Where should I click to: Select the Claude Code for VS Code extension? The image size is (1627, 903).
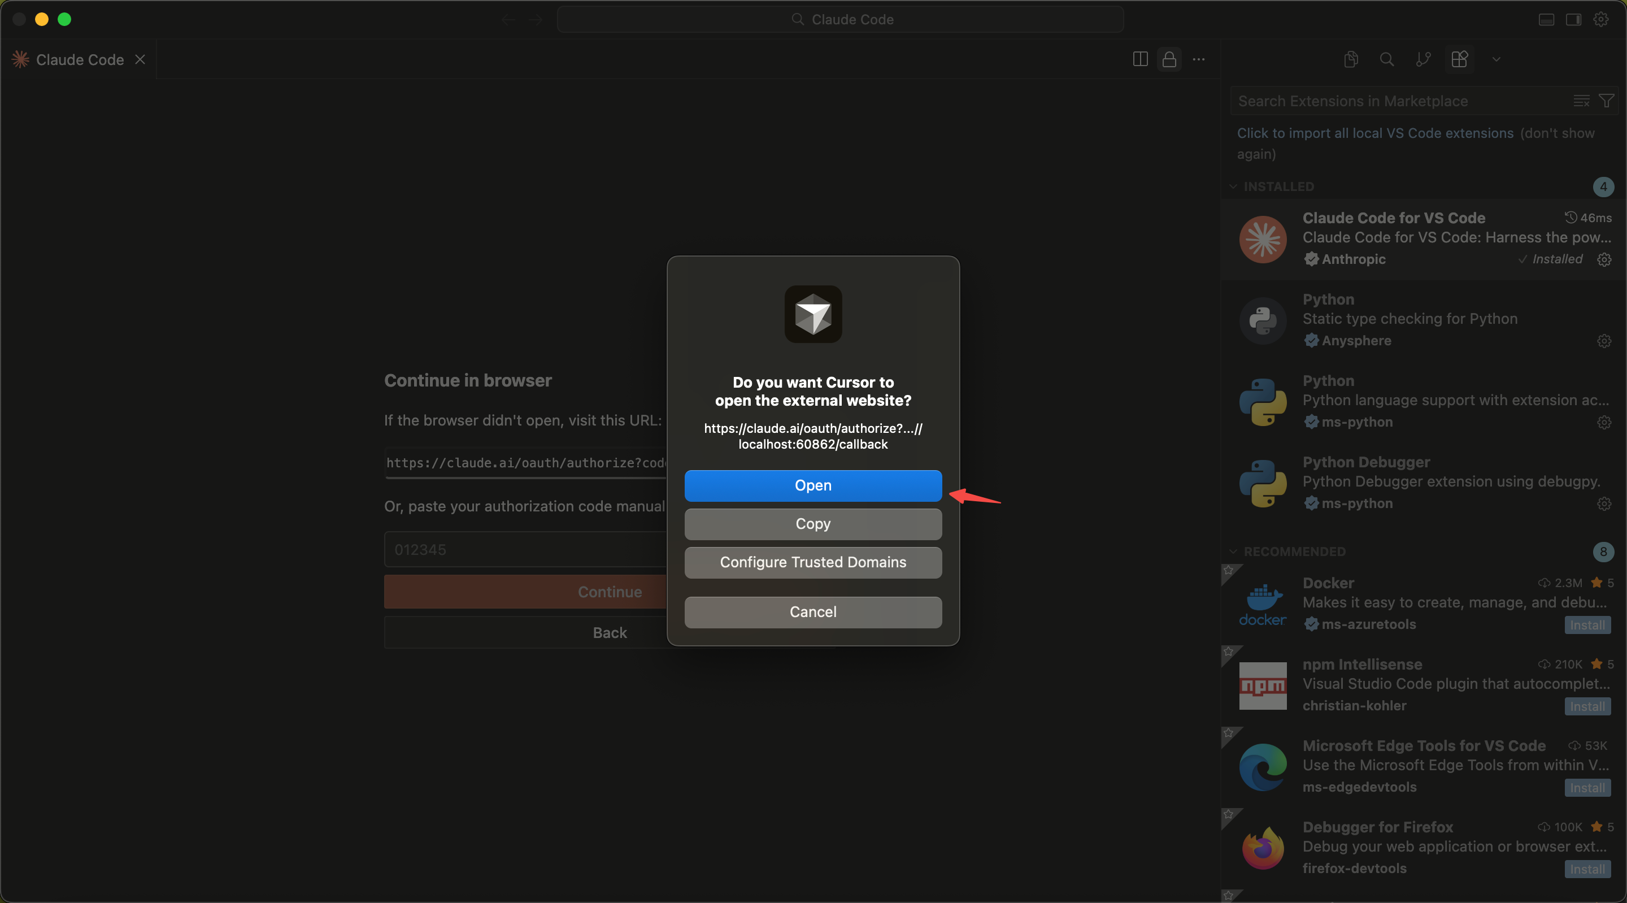tap(1424, 240)
